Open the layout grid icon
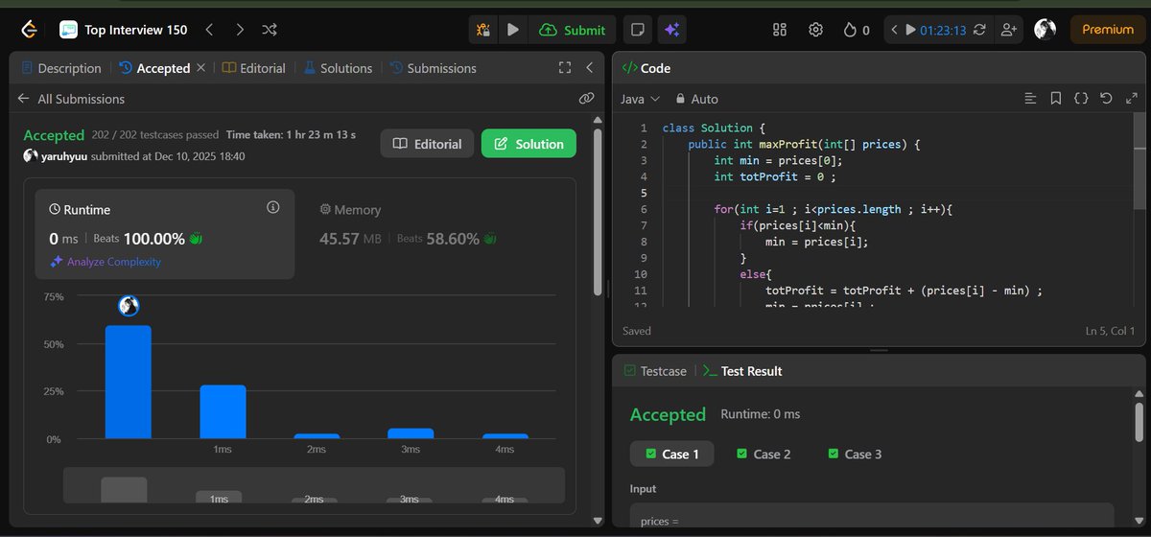This screenshot has width=1151, height=537. [779, 30]
